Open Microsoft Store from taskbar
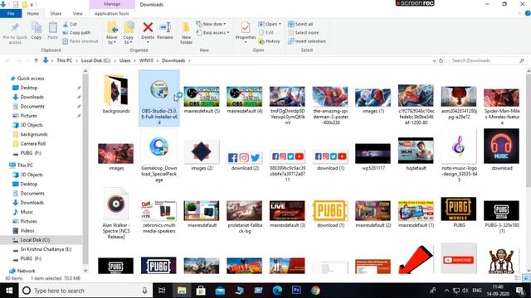 click(x=201, y=291)
